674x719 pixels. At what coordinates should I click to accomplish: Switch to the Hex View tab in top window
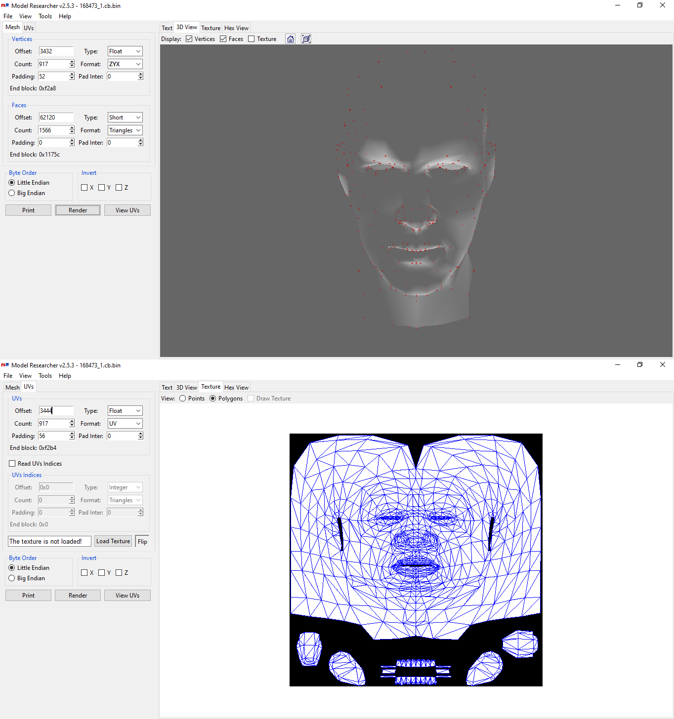point(236,28)
